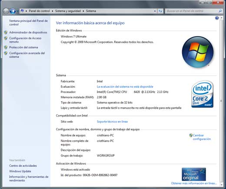This screenshot has height=189, width=226.
Task: Click the WORKGROUP value
Action: [106, 156]
